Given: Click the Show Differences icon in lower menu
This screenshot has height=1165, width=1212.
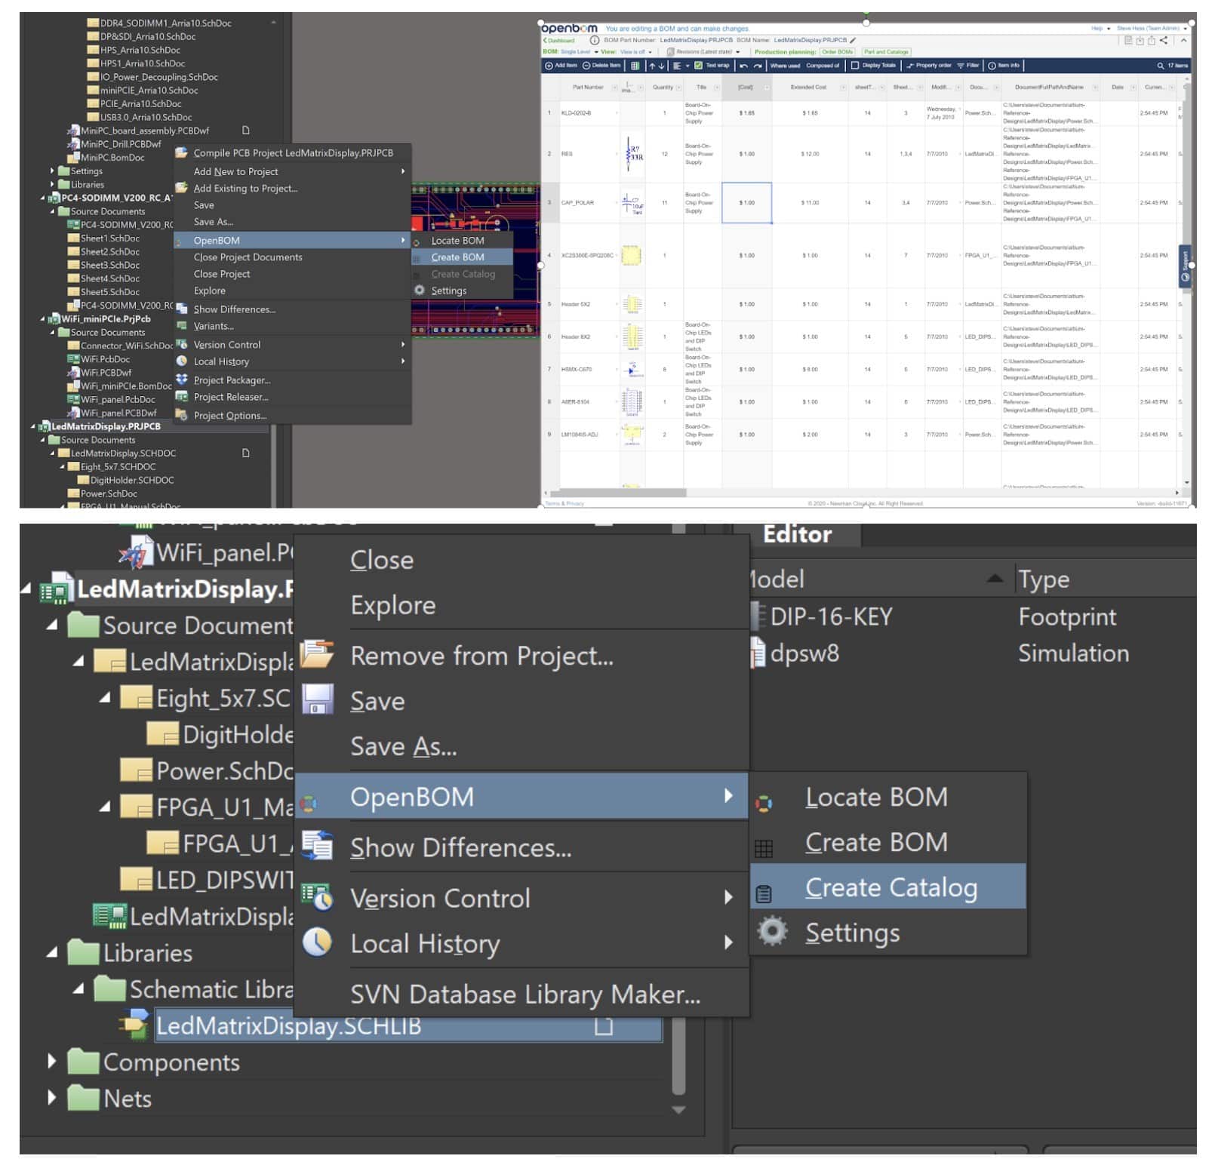Looking at the screenshot, I should click(x=318, y=845).
